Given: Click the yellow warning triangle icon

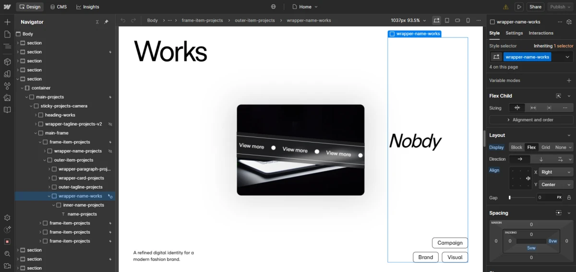Looking at the screenshot, I should coord(505,7).
